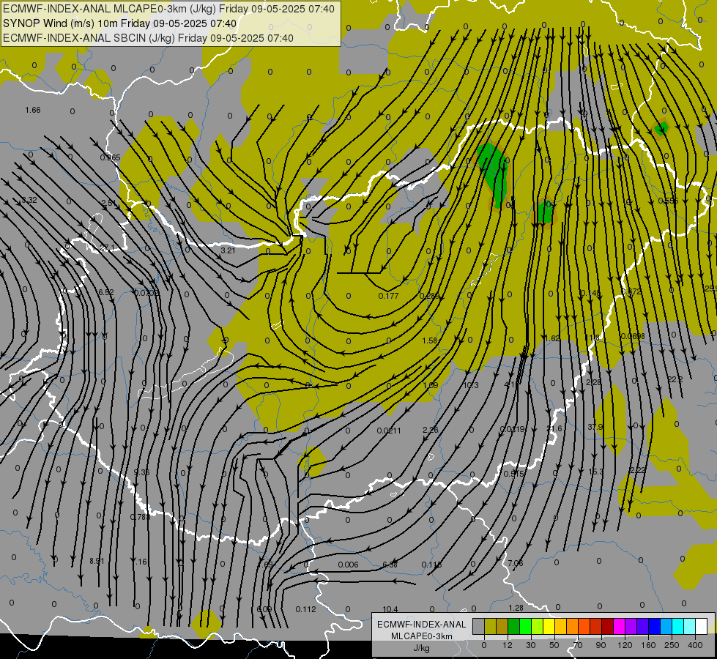Click the white legend swatch after 400

click(702, 626)
